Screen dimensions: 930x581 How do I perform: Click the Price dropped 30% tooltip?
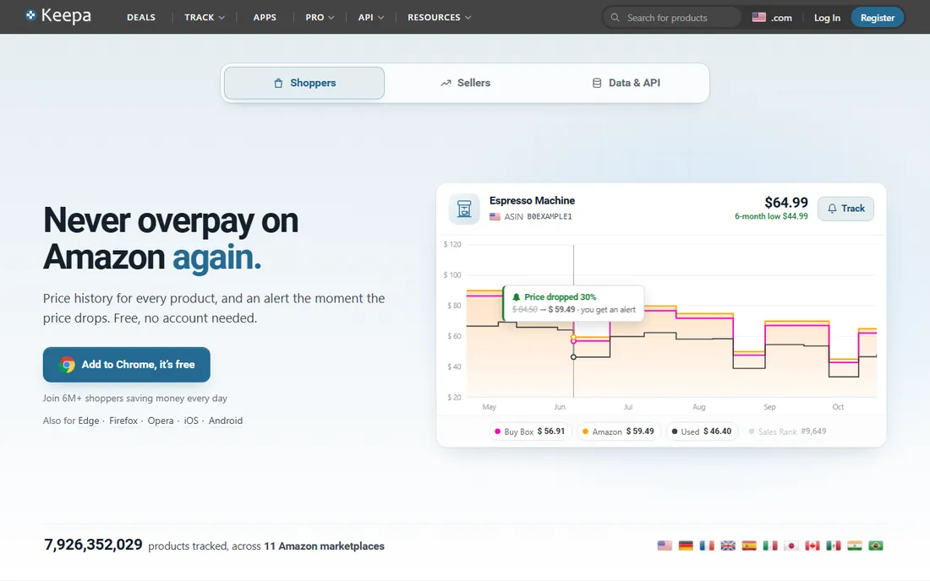[573, 303]
